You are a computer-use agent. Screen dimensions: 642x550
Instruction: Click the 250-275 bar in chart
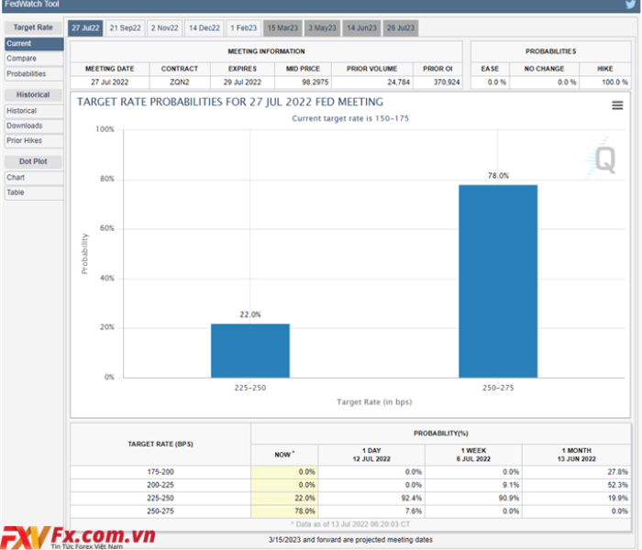498,281
